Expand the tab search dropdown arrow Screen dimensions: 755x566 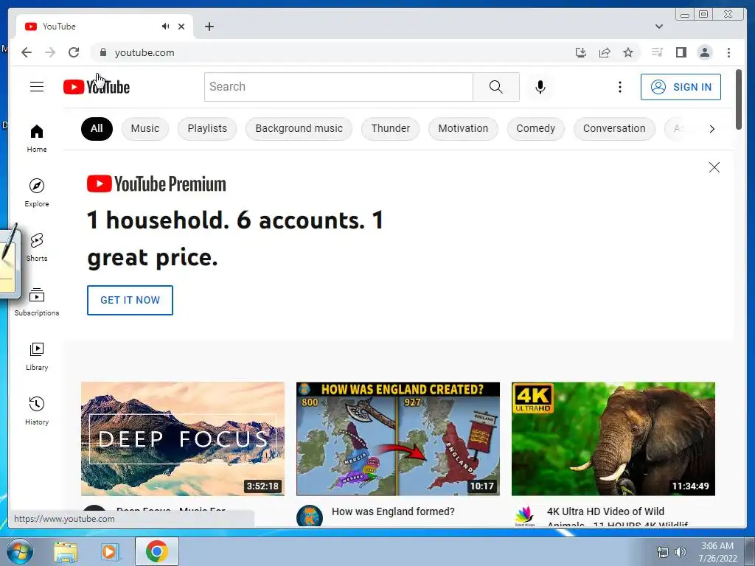pos(658,27)
